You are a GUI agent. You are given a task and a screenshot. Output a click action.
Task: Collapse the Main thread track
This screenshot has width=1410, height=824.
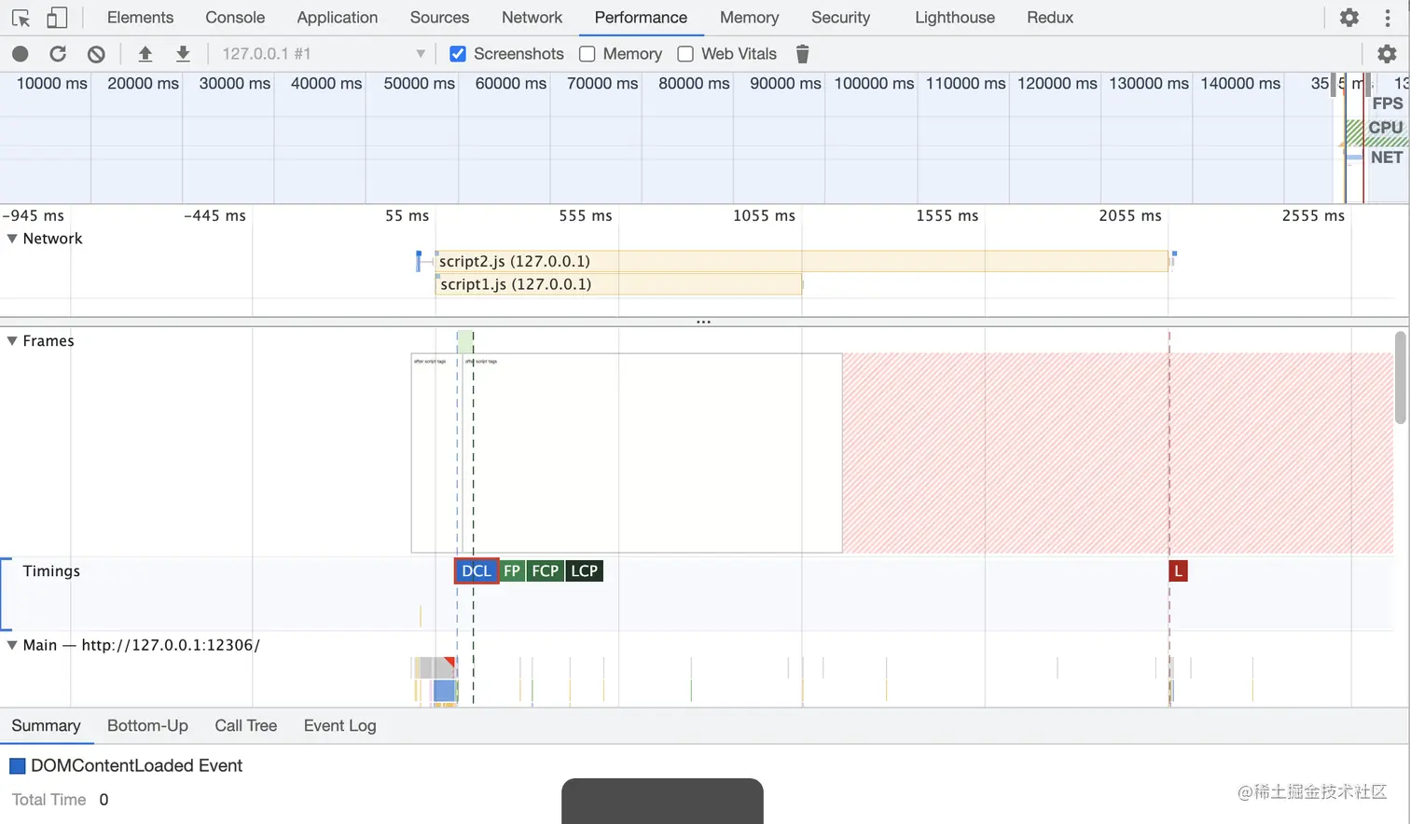coord(12,645)
